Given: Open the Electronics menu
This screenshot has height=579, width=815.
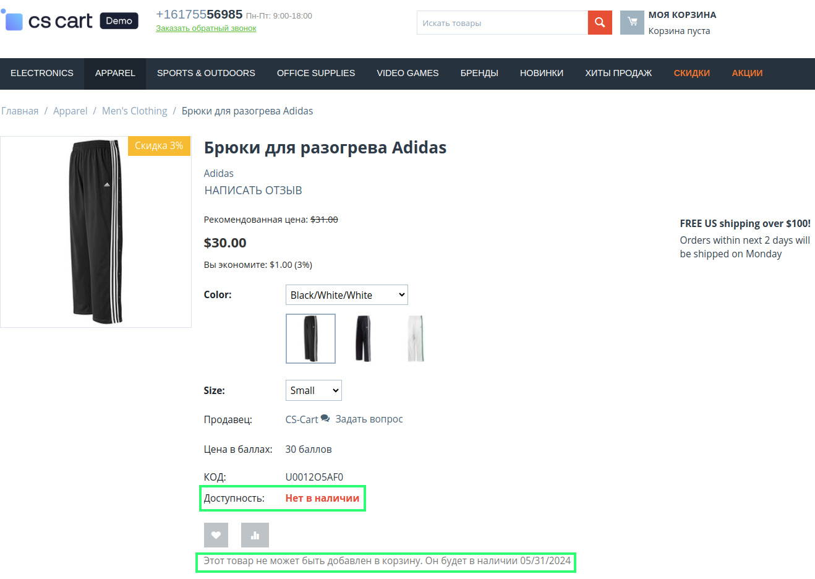Looking at the screenshot, I should (42, 73).
